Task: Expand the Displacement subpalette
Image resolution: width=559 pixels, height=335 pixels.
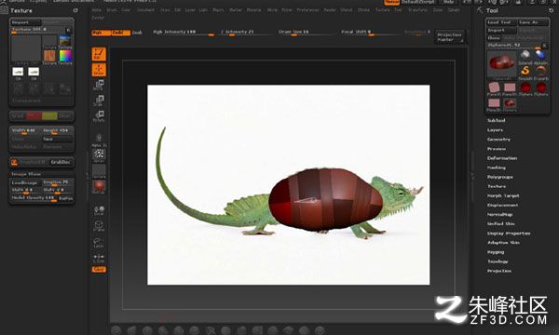Action: (503, 206)
